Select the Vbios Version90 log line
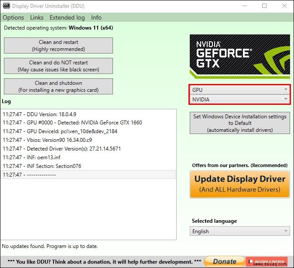The width and height of the screenshot is (294, 268). pyautogui.click(x=88, y=140)
